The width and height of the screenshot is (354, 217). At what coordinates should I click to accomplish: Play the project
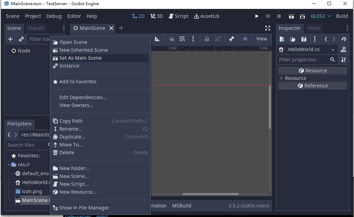click(x=257, y=16)
